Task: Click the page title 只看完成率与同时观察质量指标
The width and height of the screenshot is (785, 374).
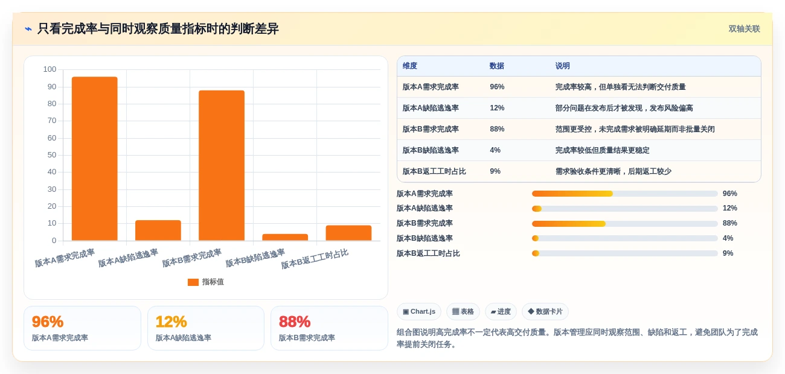Action: (158, 29)
